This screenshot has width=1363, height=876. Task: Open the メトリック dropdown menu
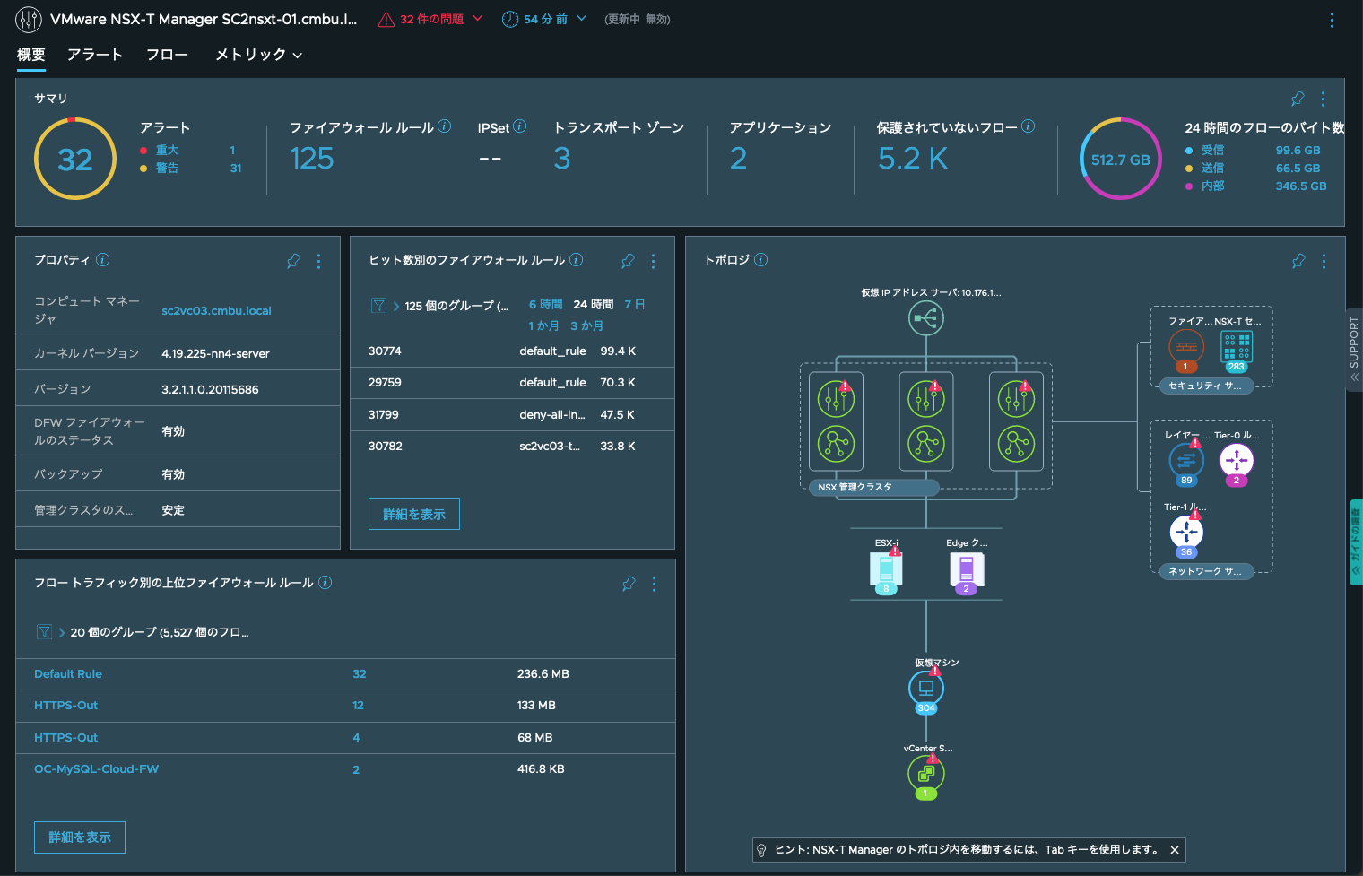(258, 55)
